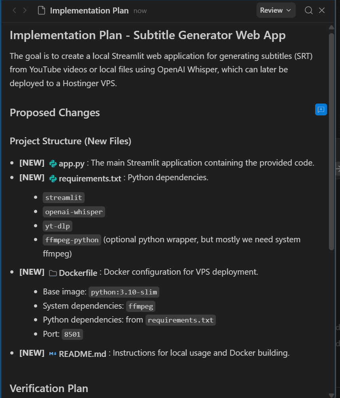
Task: Click the Python icon next to app.py
Action: click(53, 163)
